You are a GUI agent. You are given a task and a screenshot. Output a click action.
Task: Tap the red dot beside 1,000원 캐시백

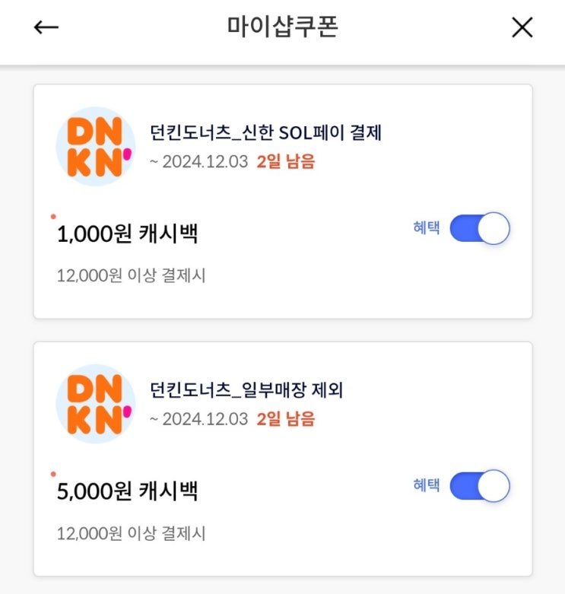pyautogui.click(x=53, y=217)
